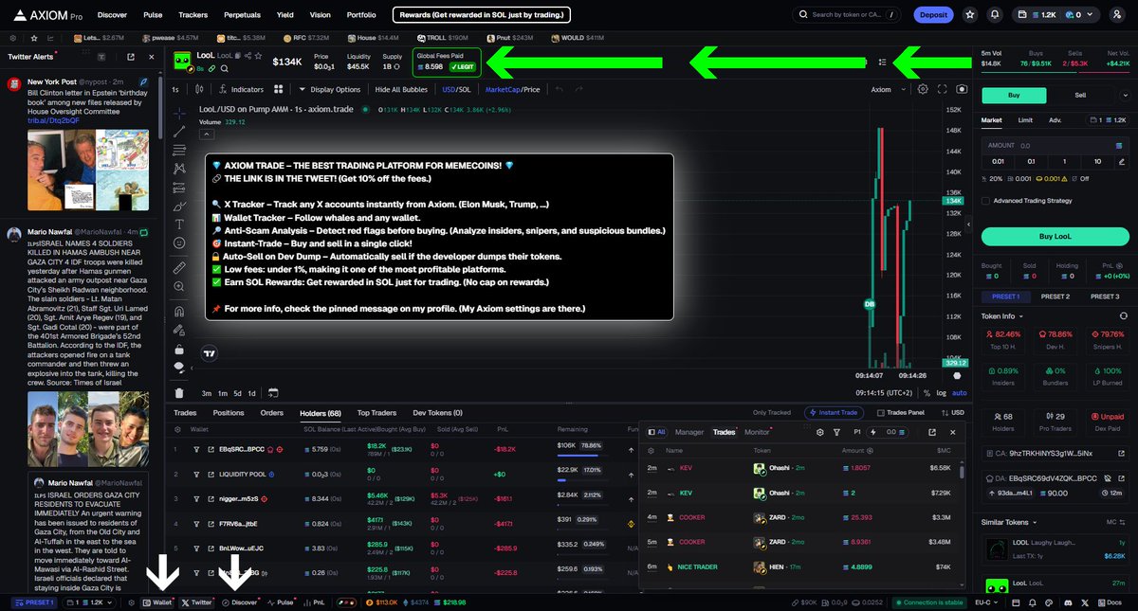1138x611 pixels.
Task: Toggle chart fullscreen icon
Action: coord(943,89)
